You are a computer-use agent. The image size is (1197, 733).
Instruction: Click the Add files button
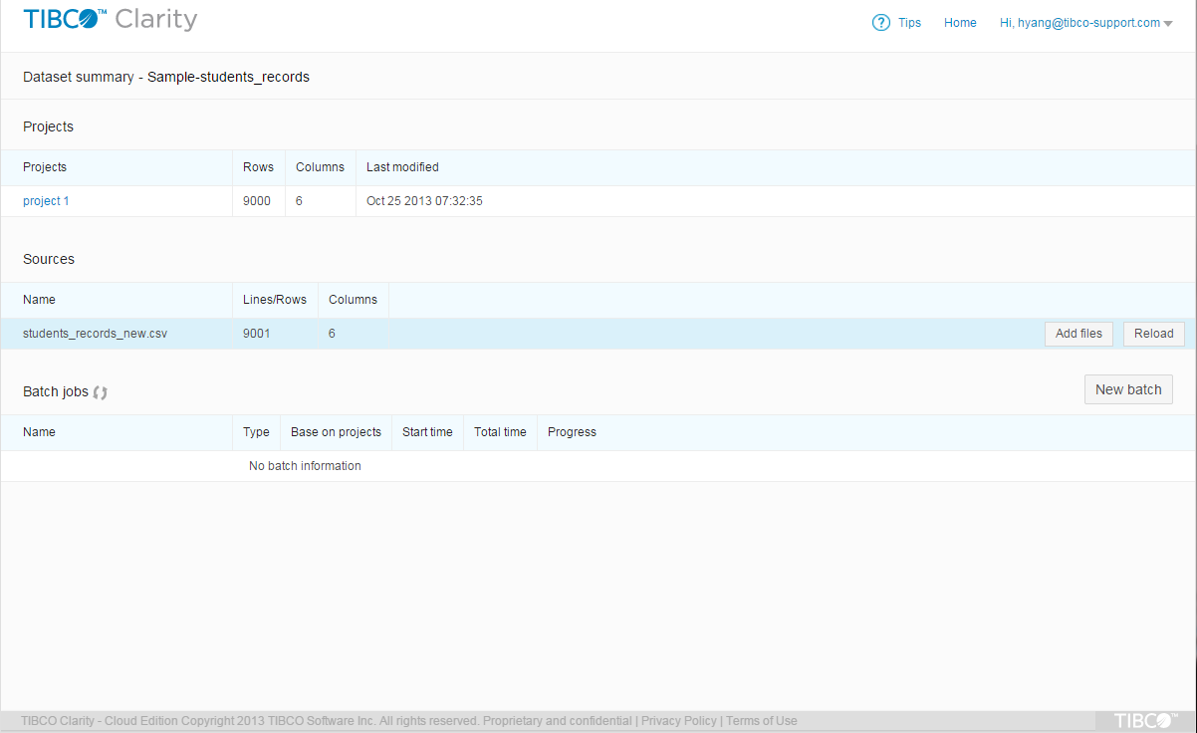(1078, 334)
